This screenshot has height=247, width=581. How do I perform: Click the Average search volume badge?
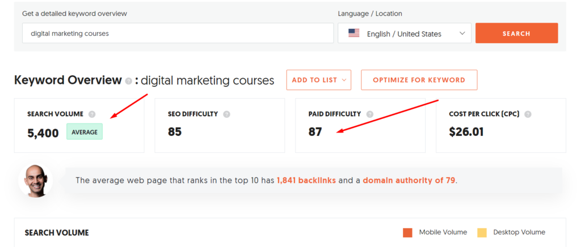click(85, 132)
